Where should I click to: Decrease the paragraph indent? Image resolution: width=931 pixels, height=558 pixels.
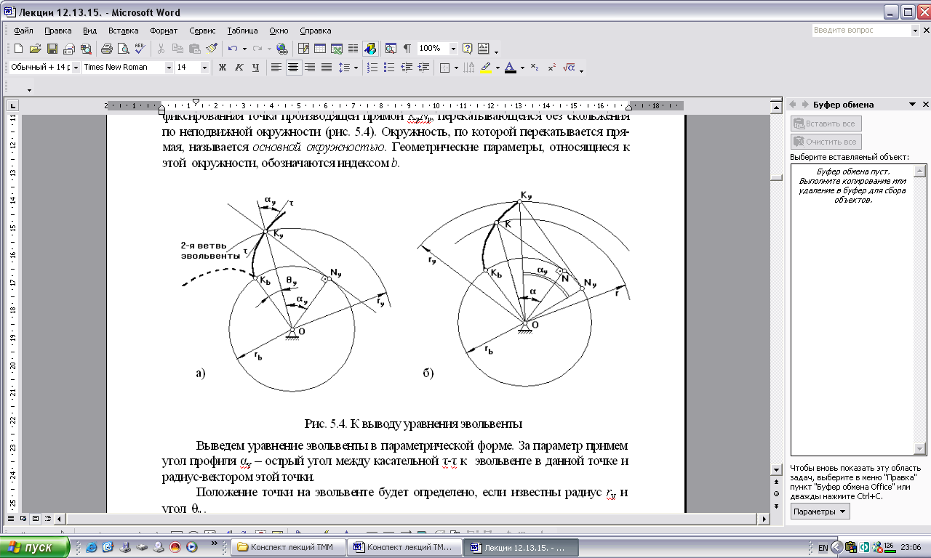pos(406,68)
